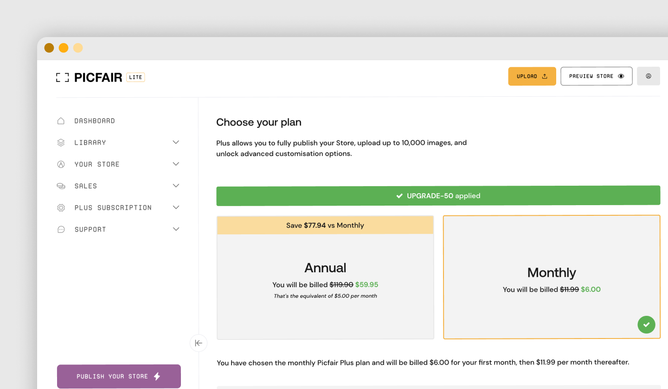Click the lightning bolt icon on Publish button
The width and height of the screenshot is (668, 389).
[157, 376]
